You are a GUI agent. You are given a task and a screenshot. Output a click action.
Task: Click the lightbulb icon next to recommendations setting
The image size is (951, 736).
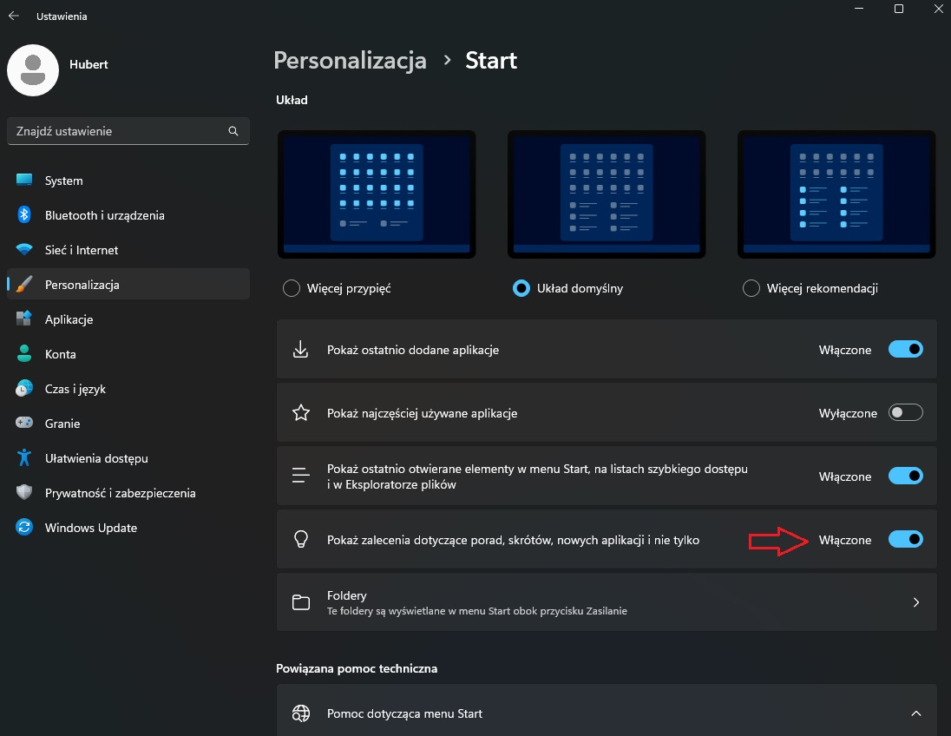(300, 539)
